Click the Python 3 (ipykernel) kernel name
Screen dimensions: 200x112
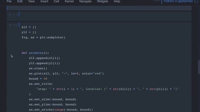pos(178,1)
